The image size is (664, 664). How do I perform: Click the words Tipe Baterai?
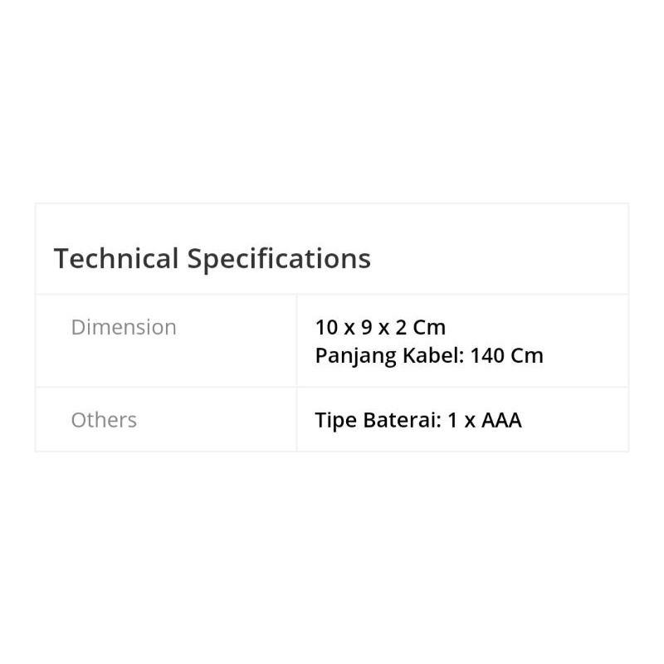[x=377, y=420]
